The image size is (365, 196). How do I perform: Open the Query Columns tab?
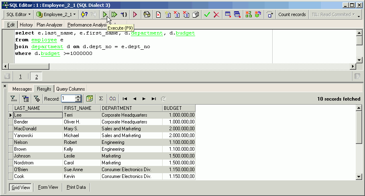(x=71, y=89)
